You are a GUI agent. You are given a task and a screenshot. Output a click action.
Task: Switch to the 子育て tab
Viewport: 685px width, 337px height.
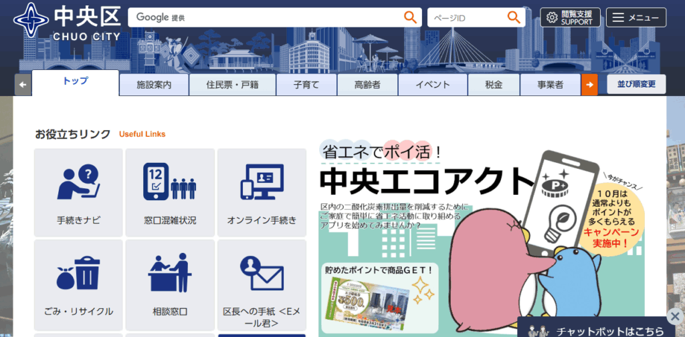(306, 85)
